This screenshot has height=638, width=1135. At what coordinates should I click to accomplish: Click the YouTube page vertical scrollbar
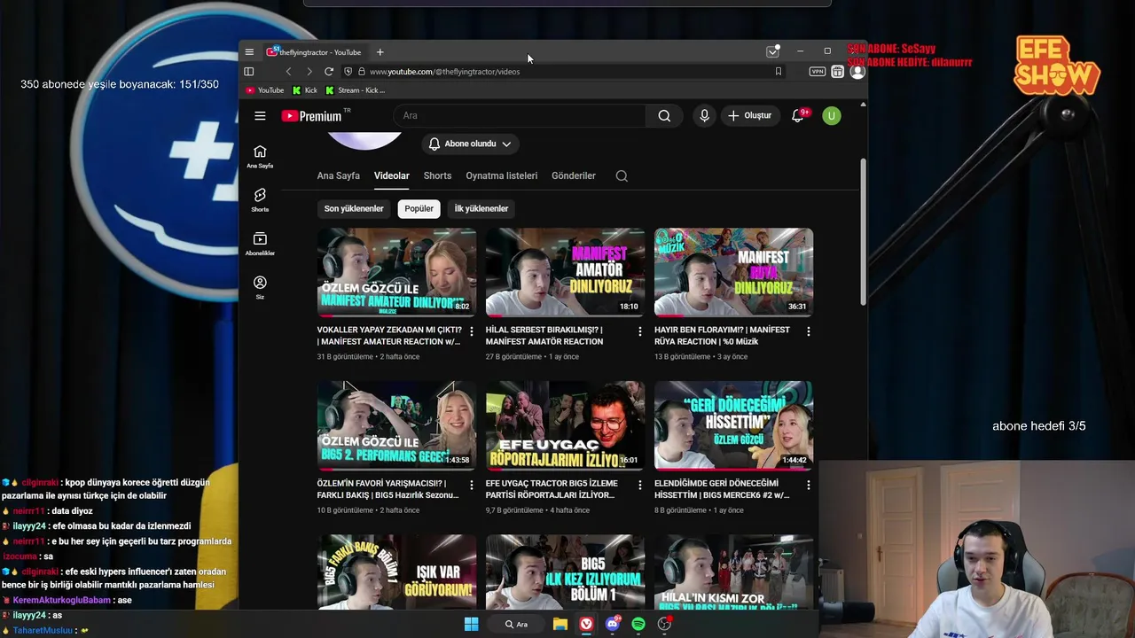[x=863, y=231]
